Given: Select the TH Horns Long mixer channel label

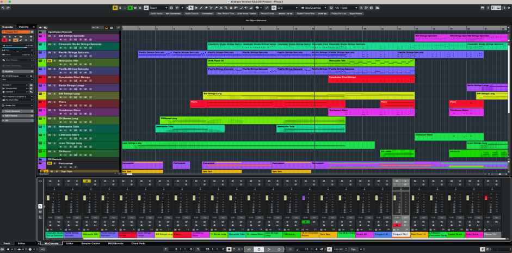Looking at the screenshot, I should point(218,235).
